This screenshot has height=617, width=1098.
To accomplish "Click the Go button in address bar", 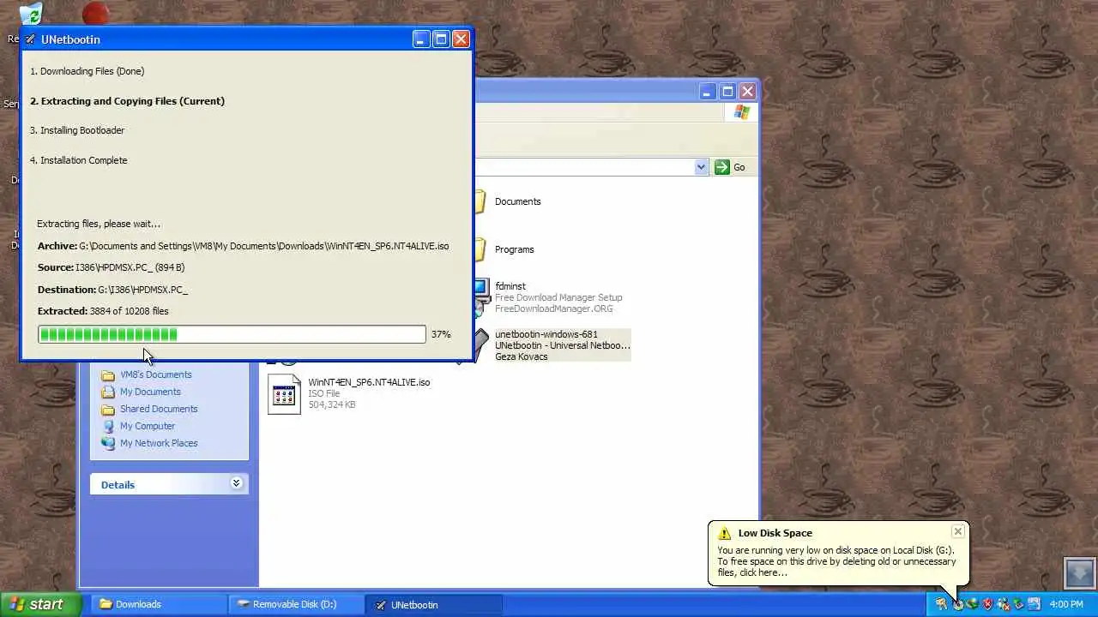I will [x=730, y=167].
